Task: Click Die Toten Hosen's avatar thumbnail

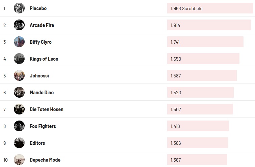Action: click(19, 109)
